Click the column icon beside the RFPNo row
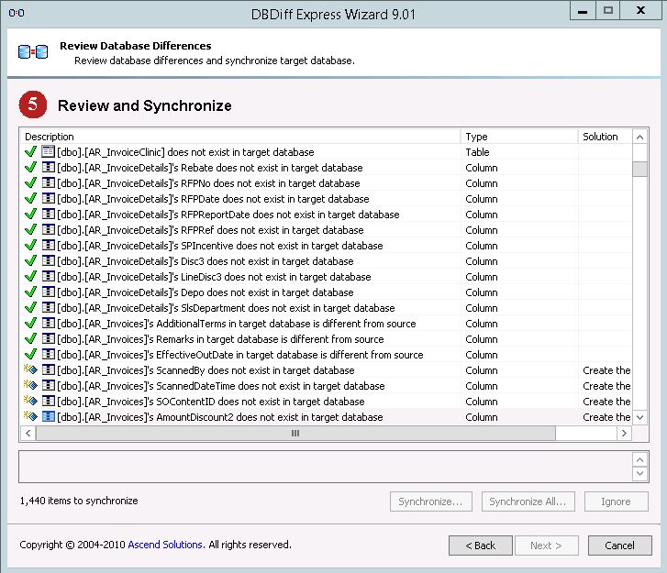 tap(48, 183)
